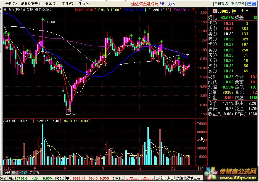Click the red signal bars in status bar
The height and width of the screenshot is (182, 259).
pos(139,178)
